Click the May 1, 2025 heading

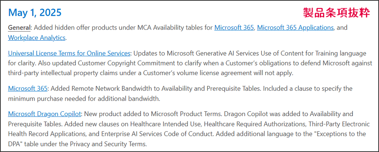[35, 13]
